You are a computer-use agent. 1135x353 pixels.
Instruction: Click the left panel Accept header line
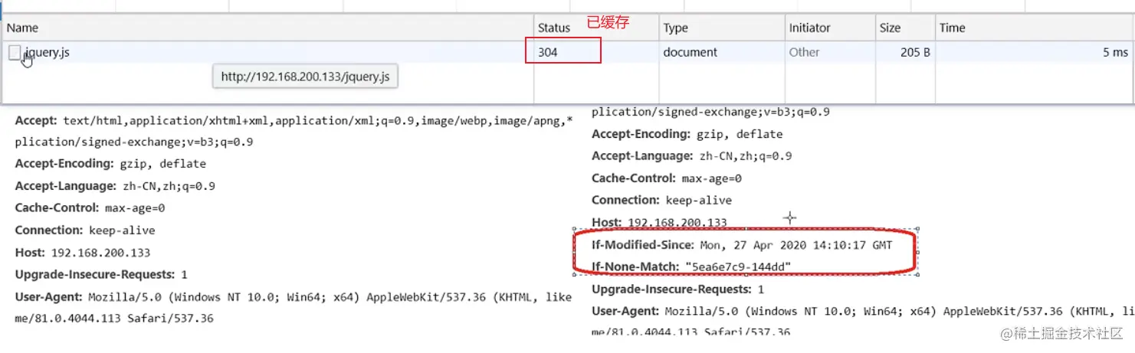(294, 120)
